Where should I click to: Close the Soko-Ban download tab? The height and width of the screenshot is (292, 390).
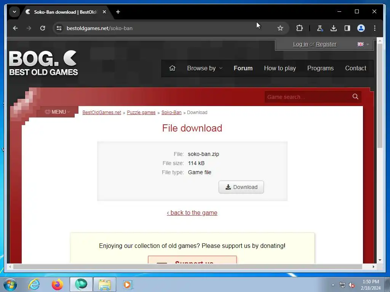point(104,12)
